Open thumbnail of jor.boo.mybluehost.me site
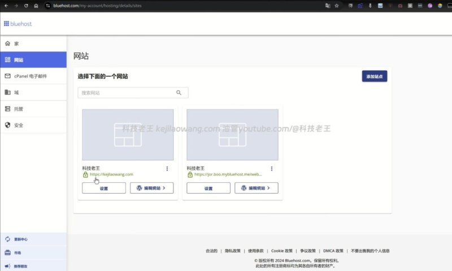 (x=232, y=134)
